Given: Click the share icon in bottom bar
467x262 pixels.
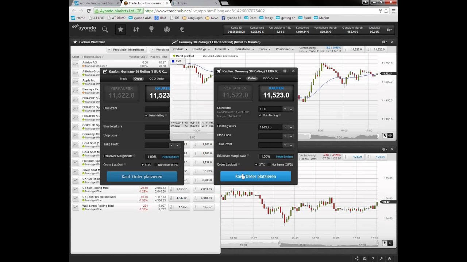Looking at the screenshot, I should tap(357, 259).
